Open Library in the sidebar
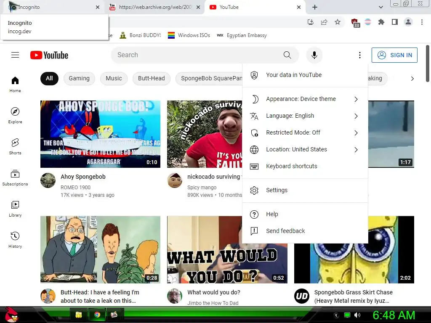Image resolution: width=431 pixels, height=323 pixels. (x=15, y=209)
